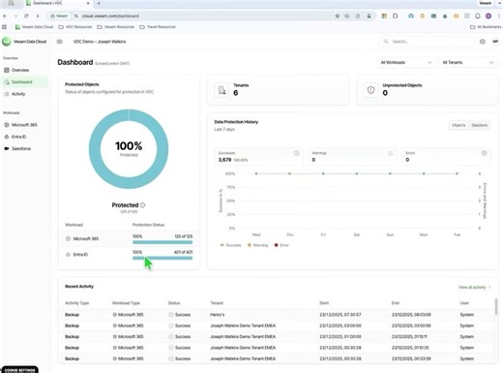Viewport: 503px width, 373px height.
Task: Click the Entra ID protection progress bar
Action: (x=163, y=258)
